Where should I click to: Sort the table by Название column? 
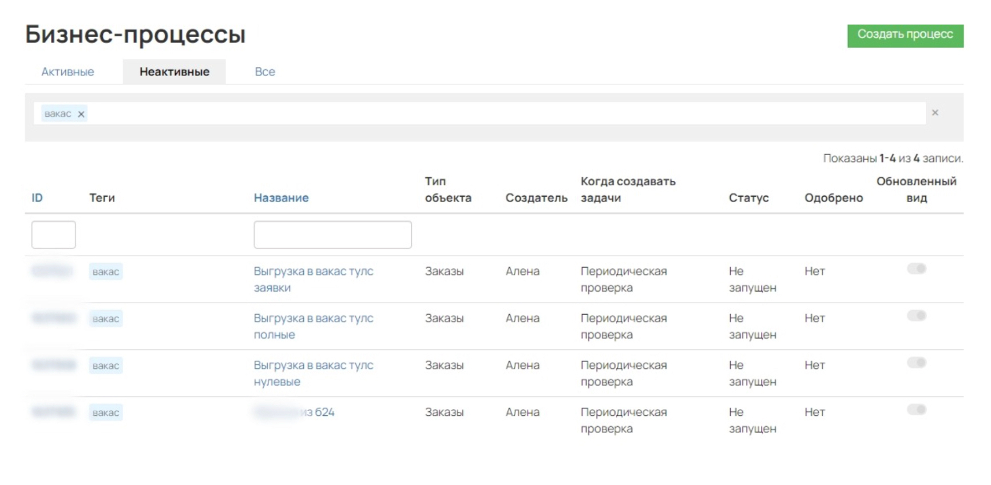point(281,198)
